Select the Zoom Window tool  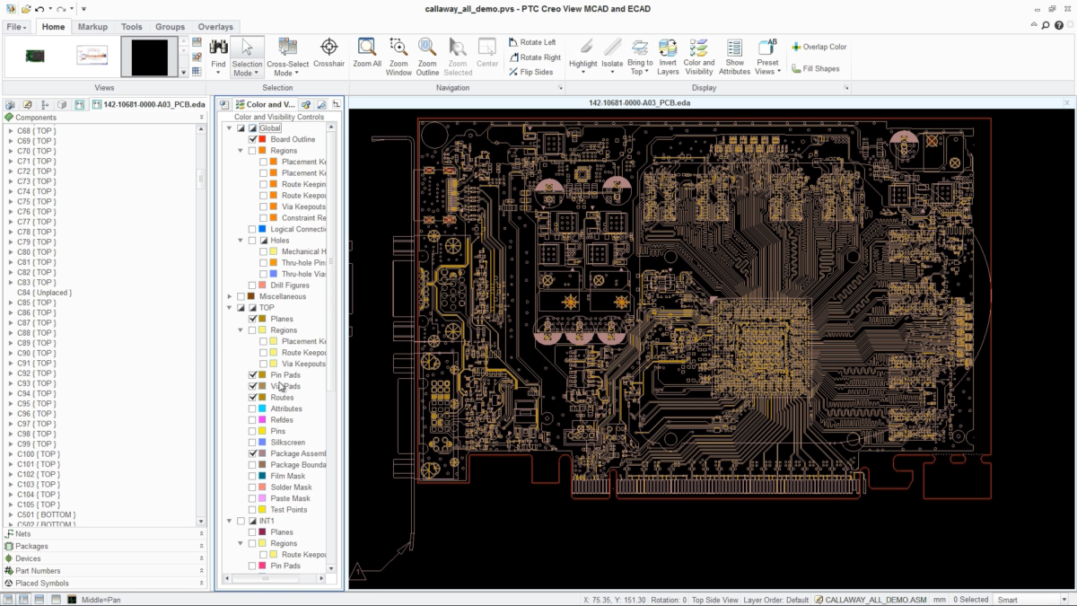pyautogui.click(x=398, y=47)
